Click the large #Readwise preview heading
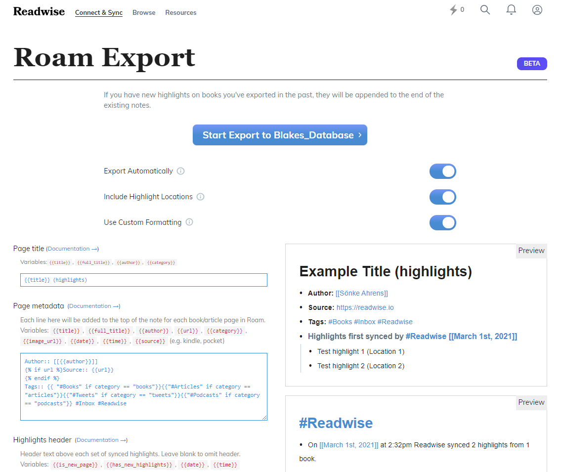This screenshot has height=472, width=561. [x=336, y=423]
